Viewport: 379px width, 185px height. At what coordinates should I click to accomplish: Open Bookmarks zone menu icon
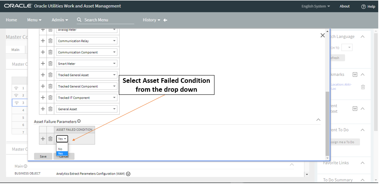tap(355, 75)
